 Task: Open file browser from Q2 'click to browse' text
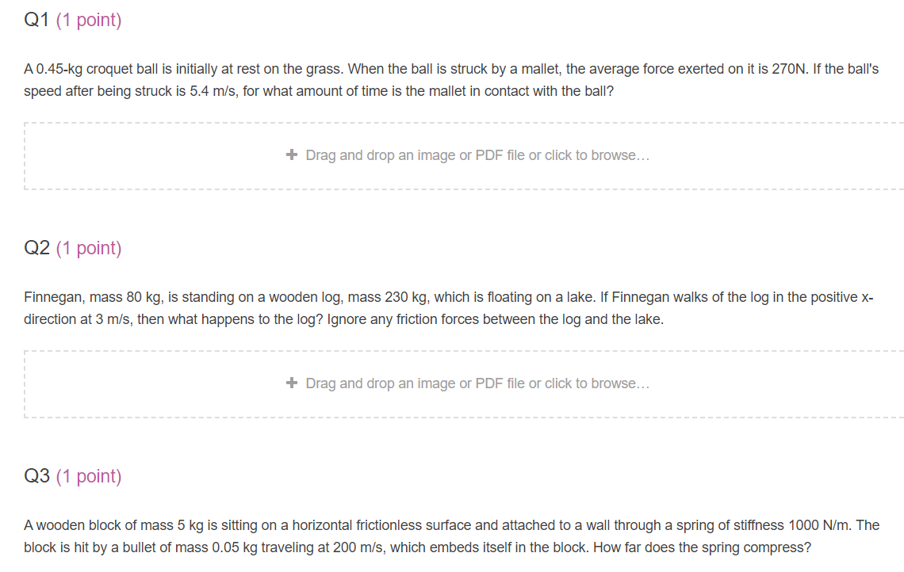(x=599, y=383)
